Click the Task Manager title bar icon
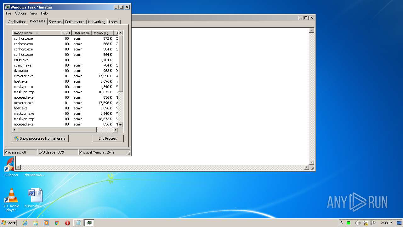Image resolution: width=403 pixels, height=227 pixels. pos(8,7)
